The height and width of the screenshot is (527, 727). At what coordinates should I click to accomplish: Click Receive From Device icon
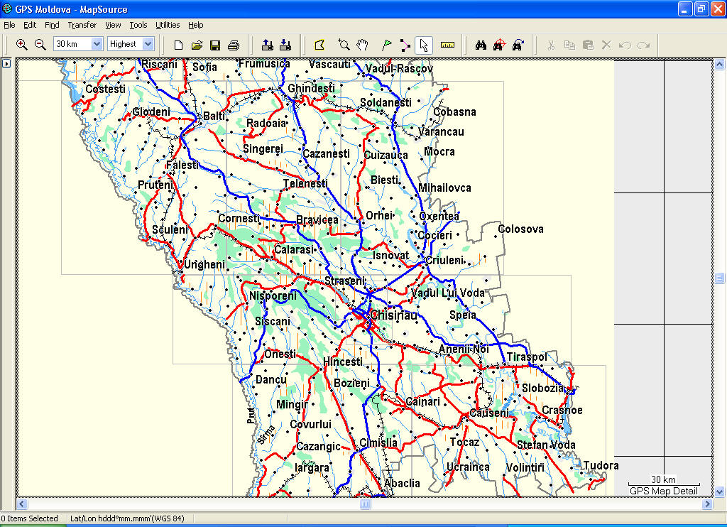[x=285, y=45]
